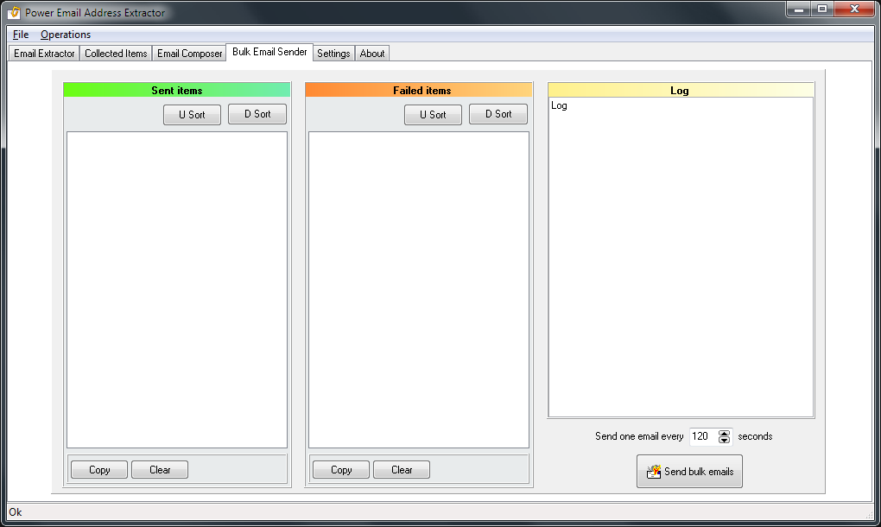Minimize the Power Email Address Extractor window

click(x=798, y=9)
